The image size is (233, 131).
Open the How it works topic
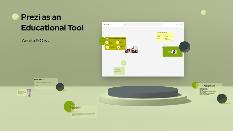pyautogui.click(x=46, y=84)
